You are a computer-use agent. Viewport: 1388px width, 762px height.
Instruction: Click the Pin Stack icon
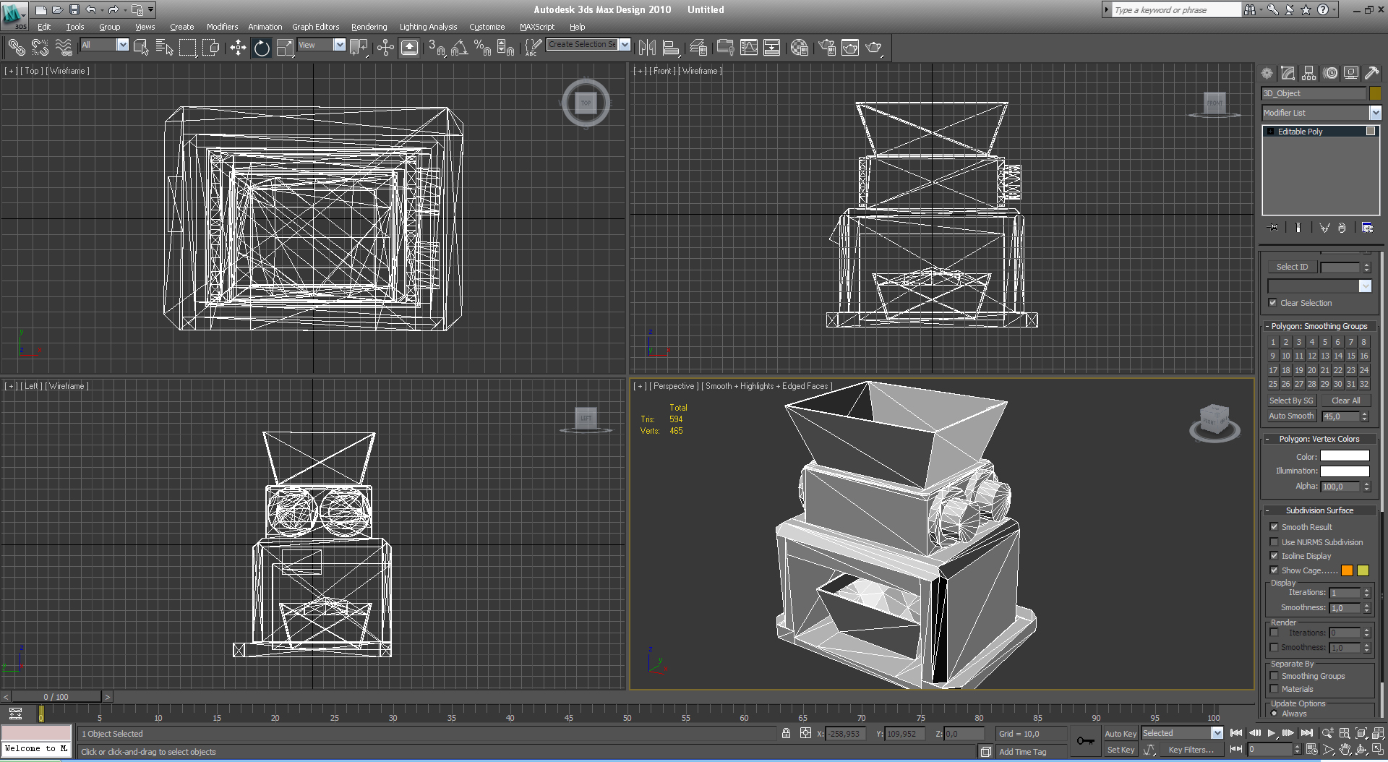click(x=1273, y=228)
